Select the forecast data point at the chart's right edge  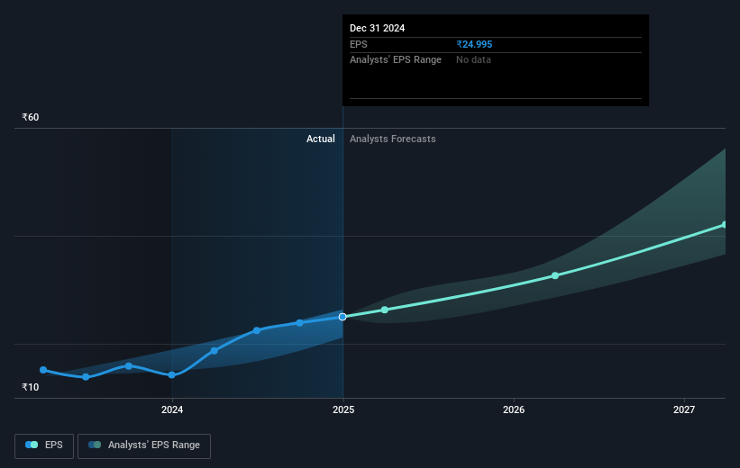[724, 225]
